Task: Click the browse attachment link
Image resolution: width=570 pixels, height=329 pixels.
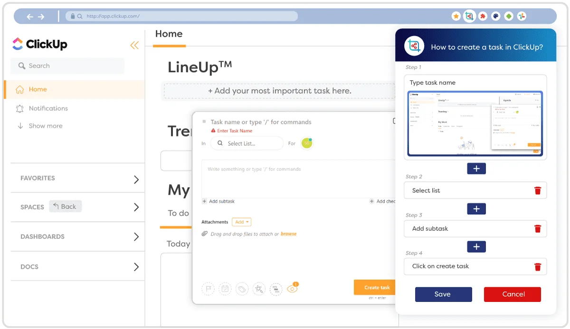Action: pyautogui.click(x=288, y=234)
